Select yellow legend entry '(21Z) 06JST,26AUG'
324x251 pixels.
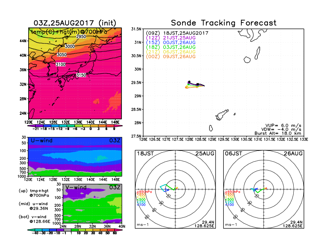171,52
